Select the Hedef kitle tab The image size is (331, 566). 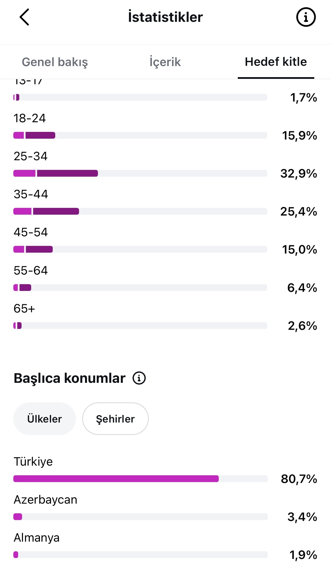coord(276,62)
